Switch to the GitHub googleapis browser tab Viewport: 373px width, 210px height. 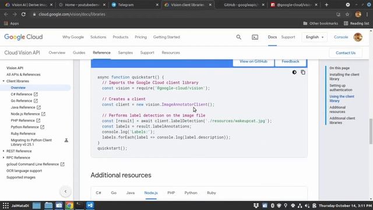coord(241,5)
